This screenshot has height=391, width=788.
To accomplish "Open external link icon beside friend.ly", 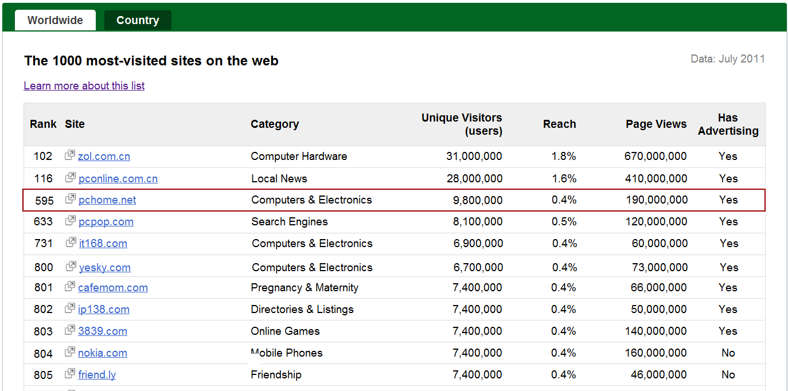I will tap(70, 374).
